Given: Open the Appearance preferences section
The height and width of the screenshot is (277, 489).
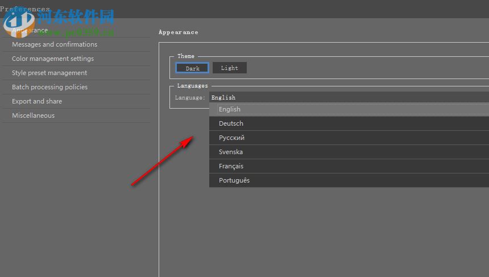Looking at the screenshot, I should point(76,30).
